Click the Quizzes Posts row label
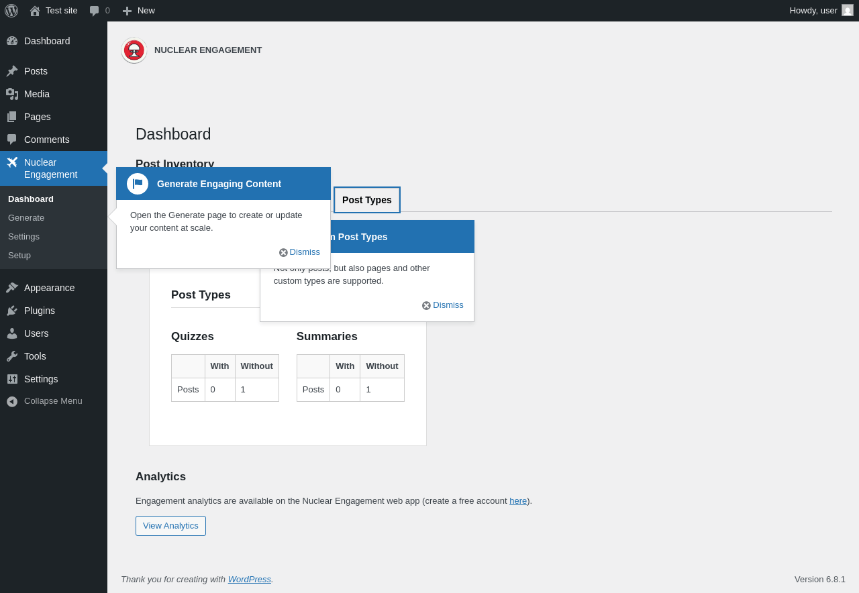This screenshot has height=593, width=859. (188, 390)
